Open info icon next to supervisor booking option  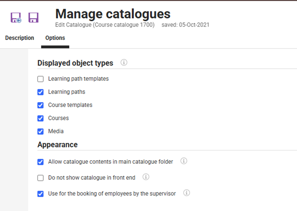point(187,193)
